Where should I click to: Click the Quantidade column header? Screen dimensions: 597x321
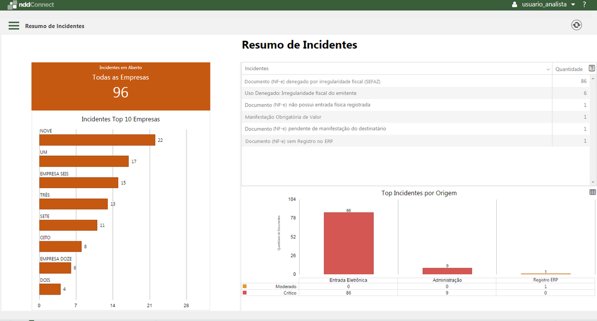pos(569,69)
